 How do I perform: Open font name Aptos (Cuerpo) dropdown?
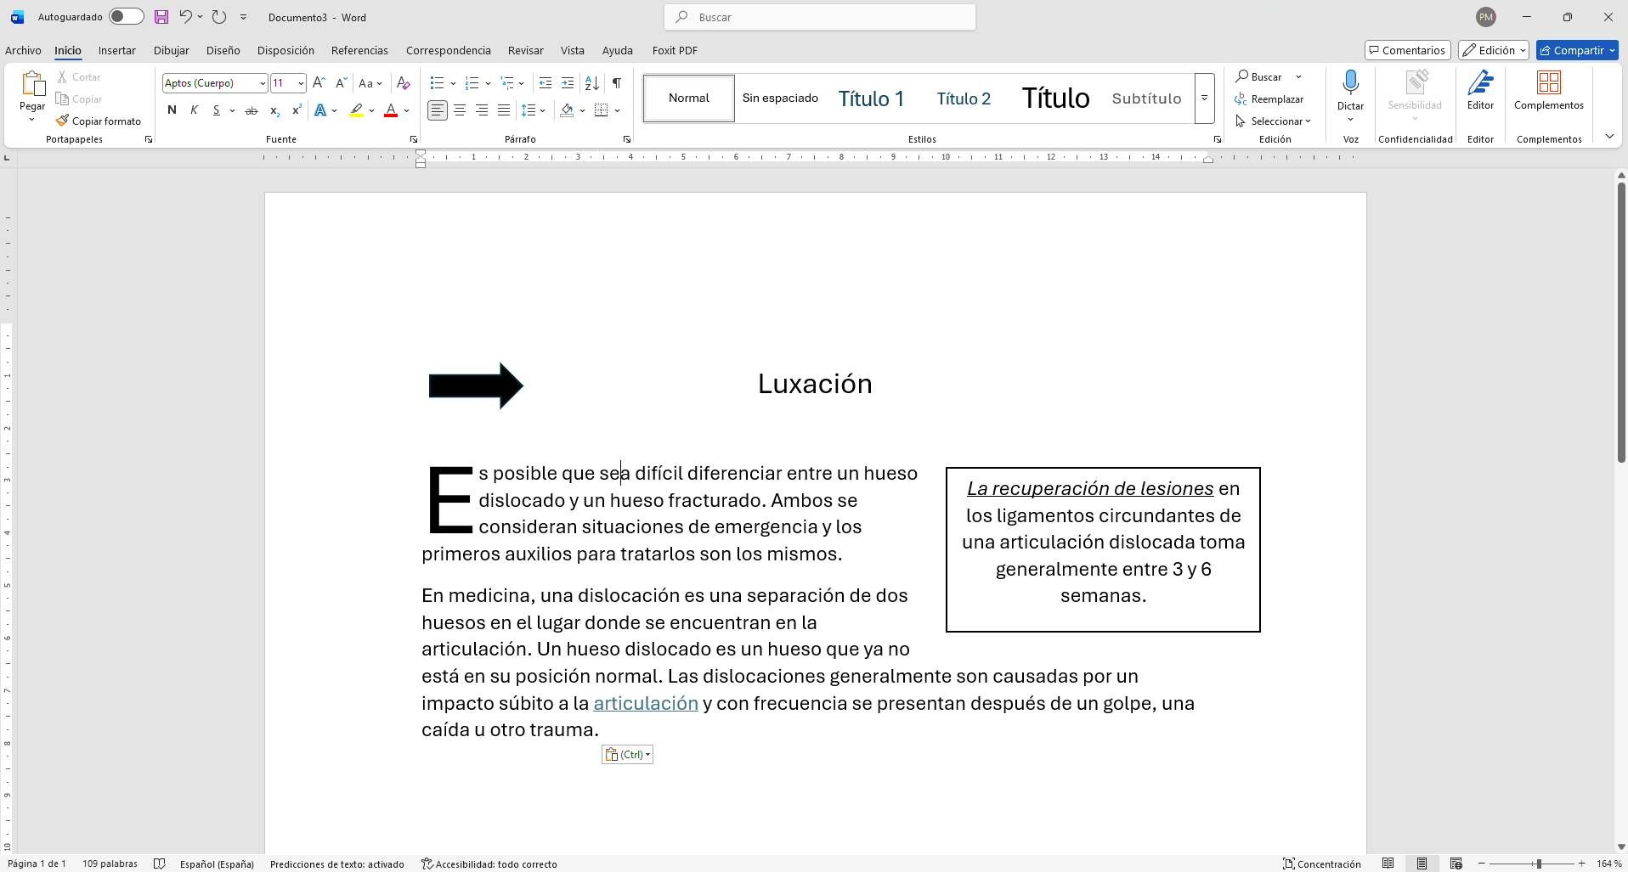(263, 83)
